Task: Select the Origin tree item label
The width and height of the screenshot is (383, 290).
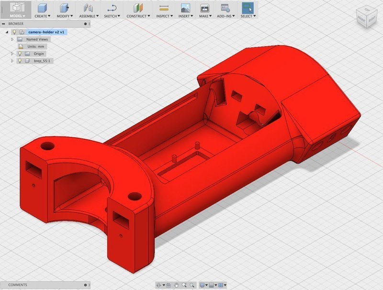Action: pyautogui.click(x=39, y=54)
